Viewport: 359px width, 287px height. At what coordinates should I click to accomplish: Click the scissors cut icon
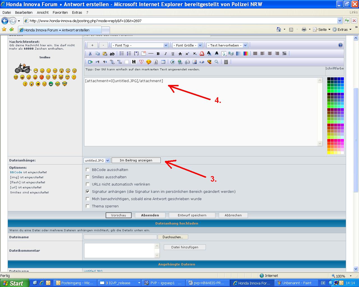pos(90,54)
